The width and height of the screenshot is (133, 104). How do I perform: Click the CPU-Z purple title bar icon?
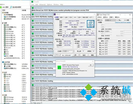55,14
